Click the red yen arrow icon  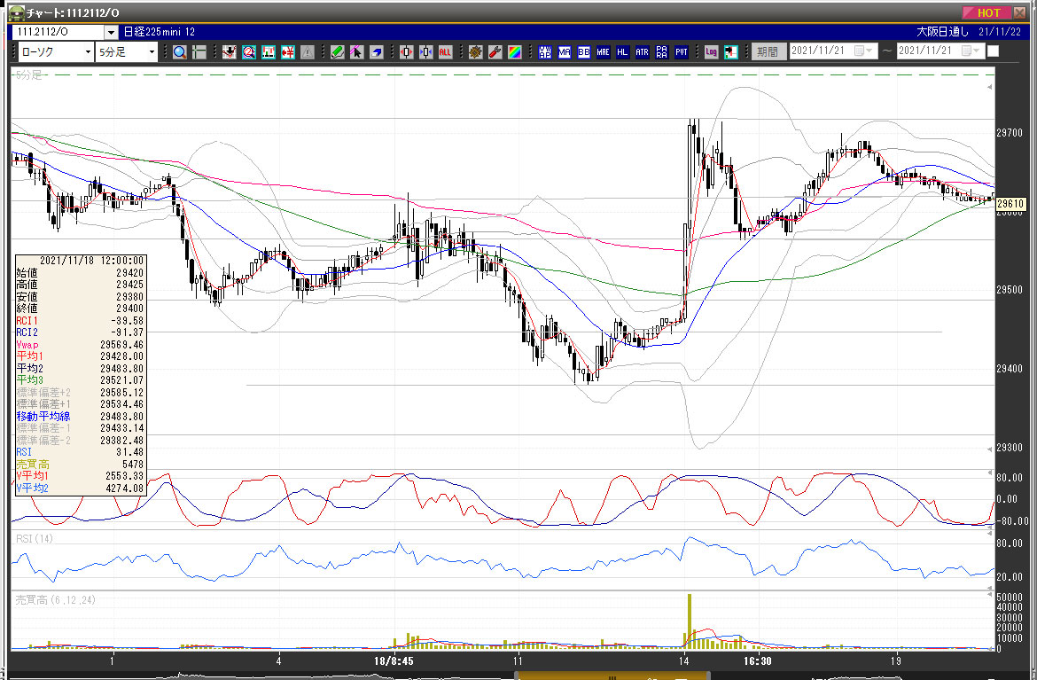tap(288, 51)
